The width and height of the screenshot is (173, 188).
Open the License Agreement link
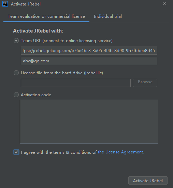121,152
